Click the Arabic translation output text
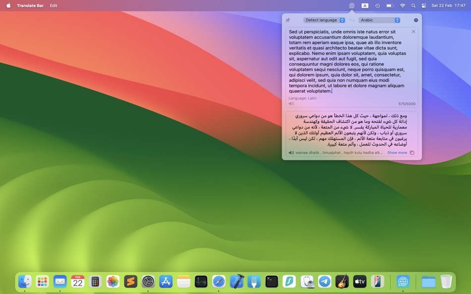This screenshot has height=294, width=471. [350, 130]
